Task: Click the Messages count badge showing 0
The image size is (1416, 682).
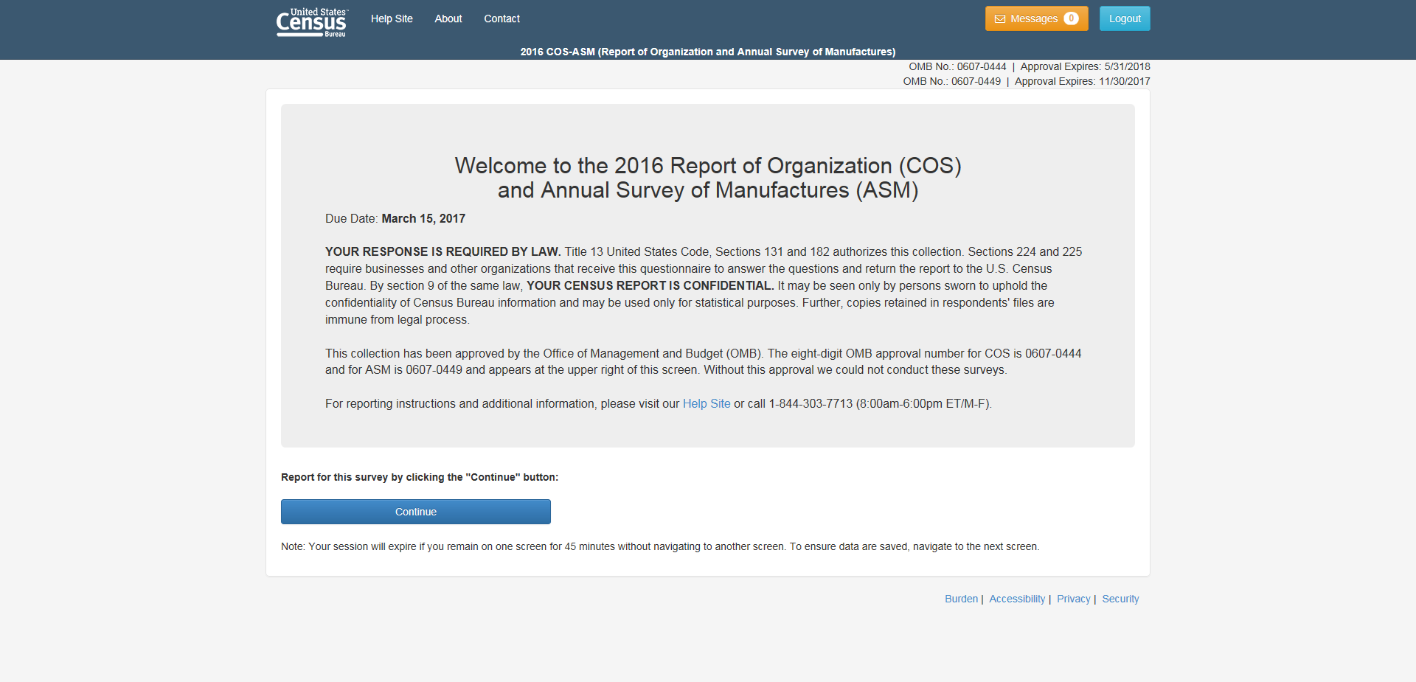Action: click(1071, 18)
